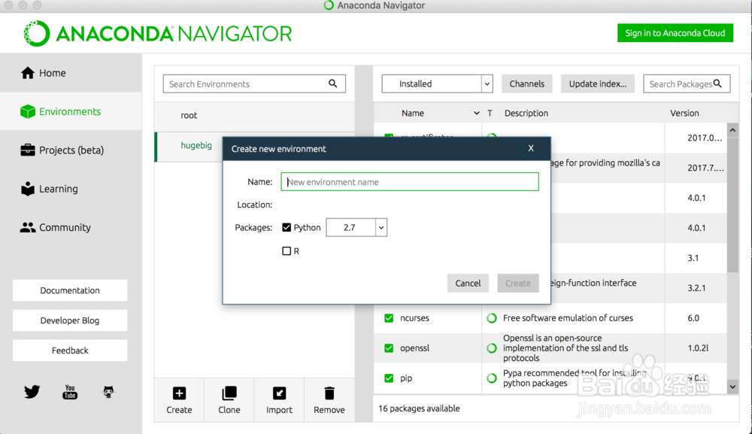Click the Name column sort arrow
Screen dimensions: 752x434
click(476, 113)
